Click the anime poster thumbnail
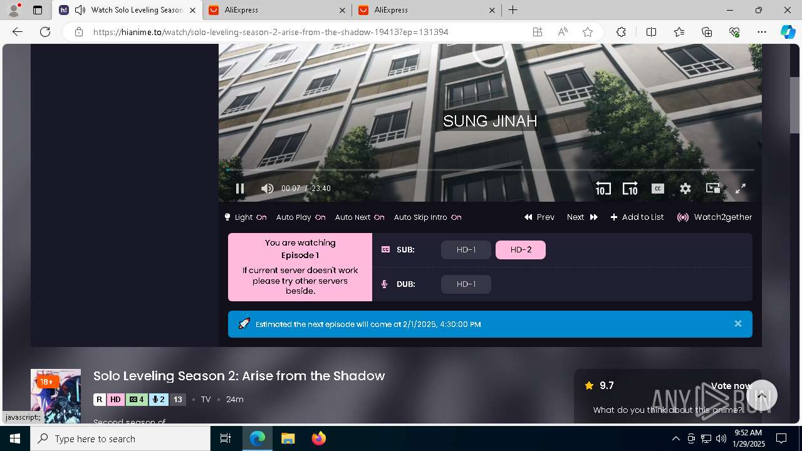Viewport: 802px width, 451px height. pos(56,397)
